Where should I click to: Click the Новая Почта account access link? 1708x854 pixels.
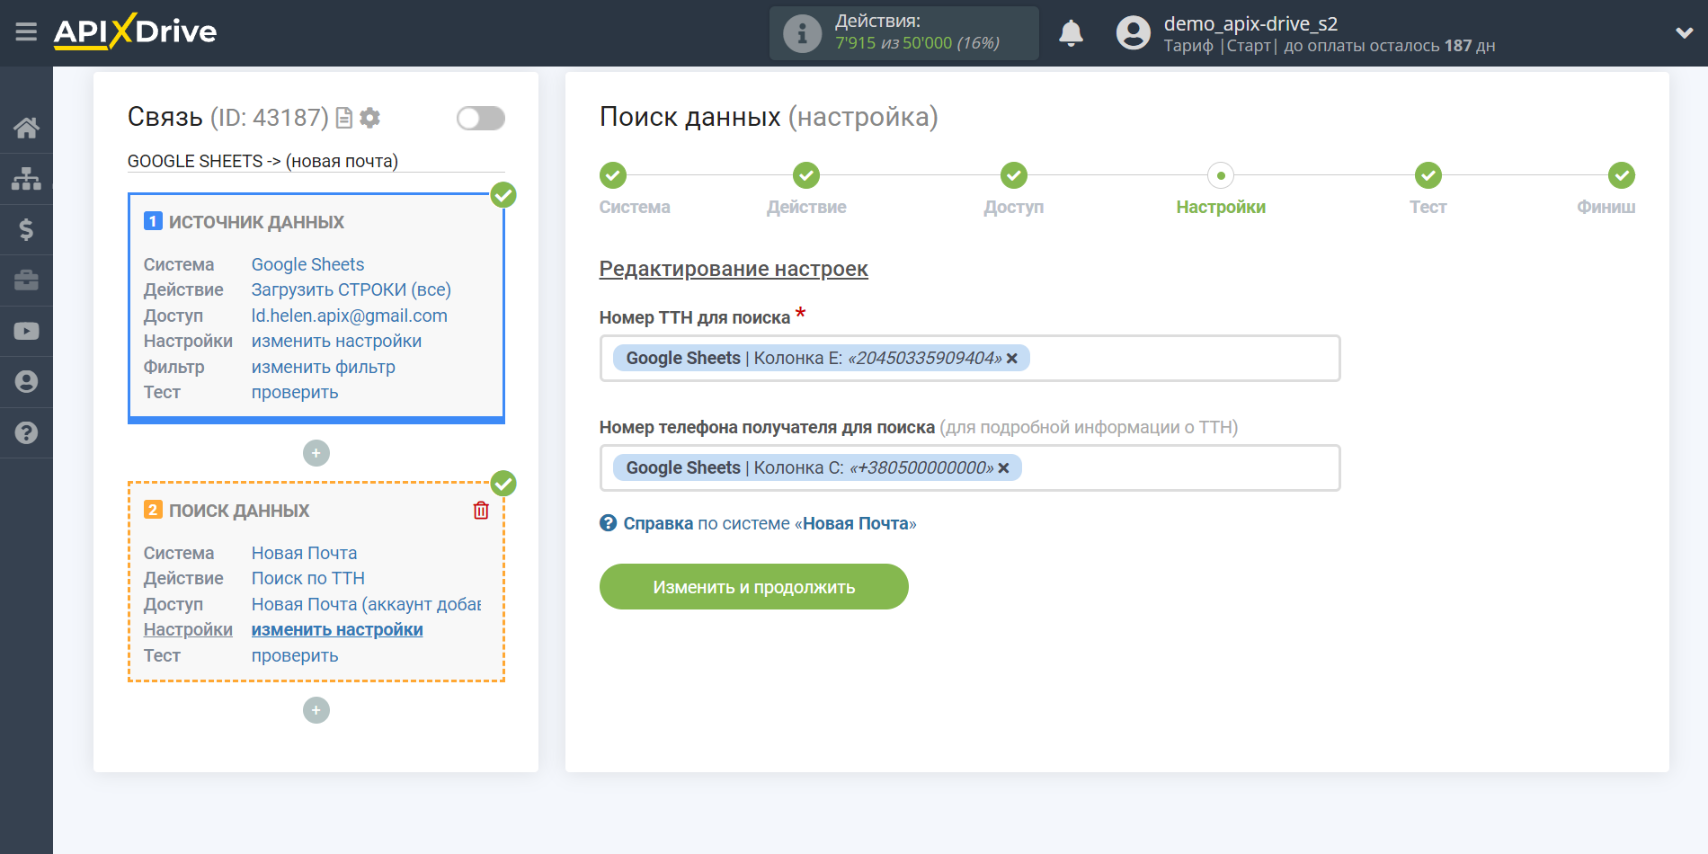tap(366, 604)
